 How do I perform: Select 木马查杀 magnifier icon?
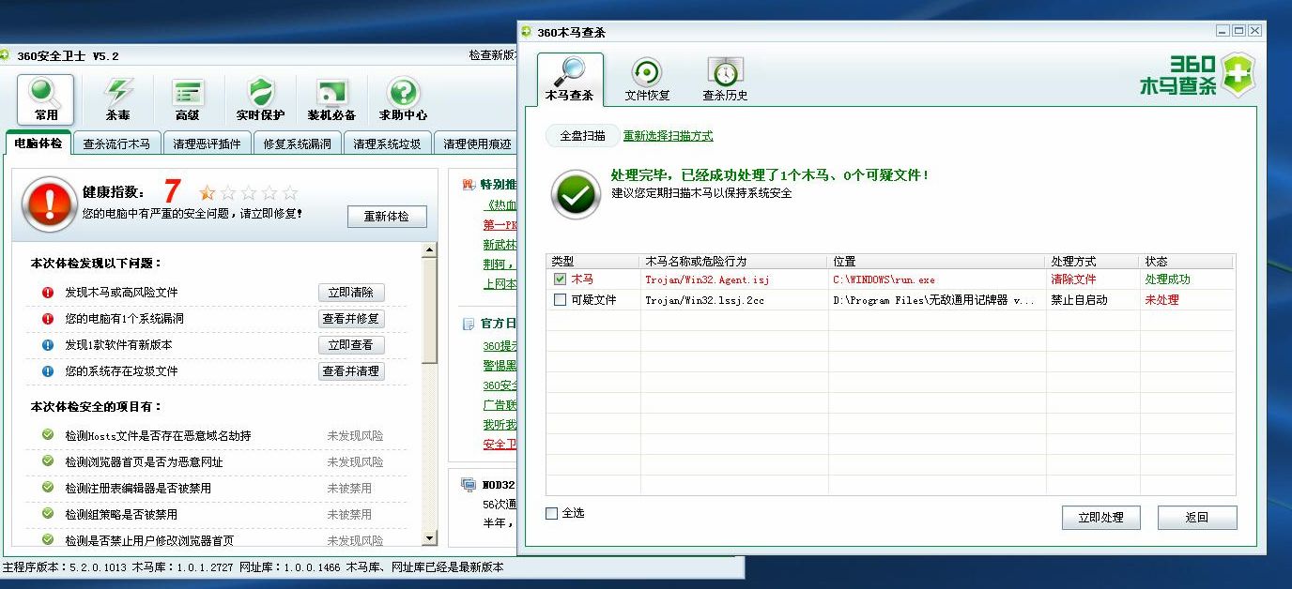570,79
